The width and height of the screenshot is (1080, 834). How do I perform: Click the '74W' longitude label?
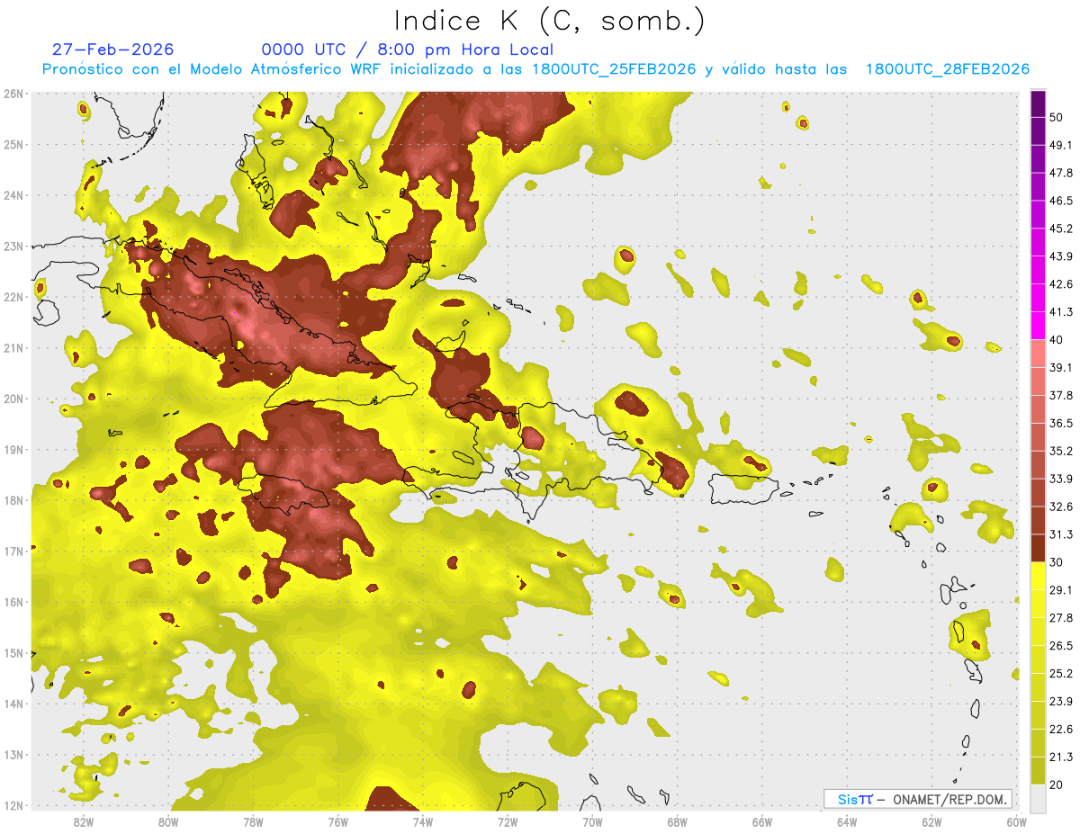(423, 821)
